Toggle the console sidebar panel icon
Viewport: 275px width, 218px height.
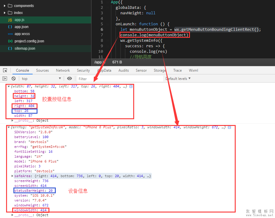point(5,79)
